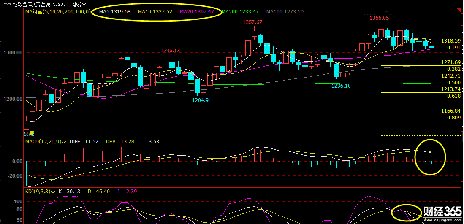Click the red corner triangle at the chart's top right

(x=460, y=11)
